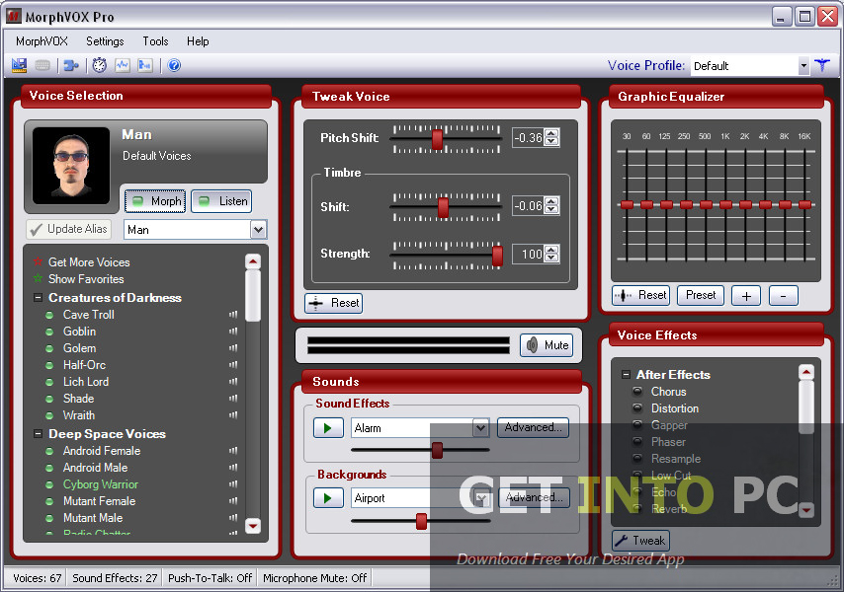Screen dimensions: 844x592
Task: Open the MorphVOX menu
Action: point(42,41)
